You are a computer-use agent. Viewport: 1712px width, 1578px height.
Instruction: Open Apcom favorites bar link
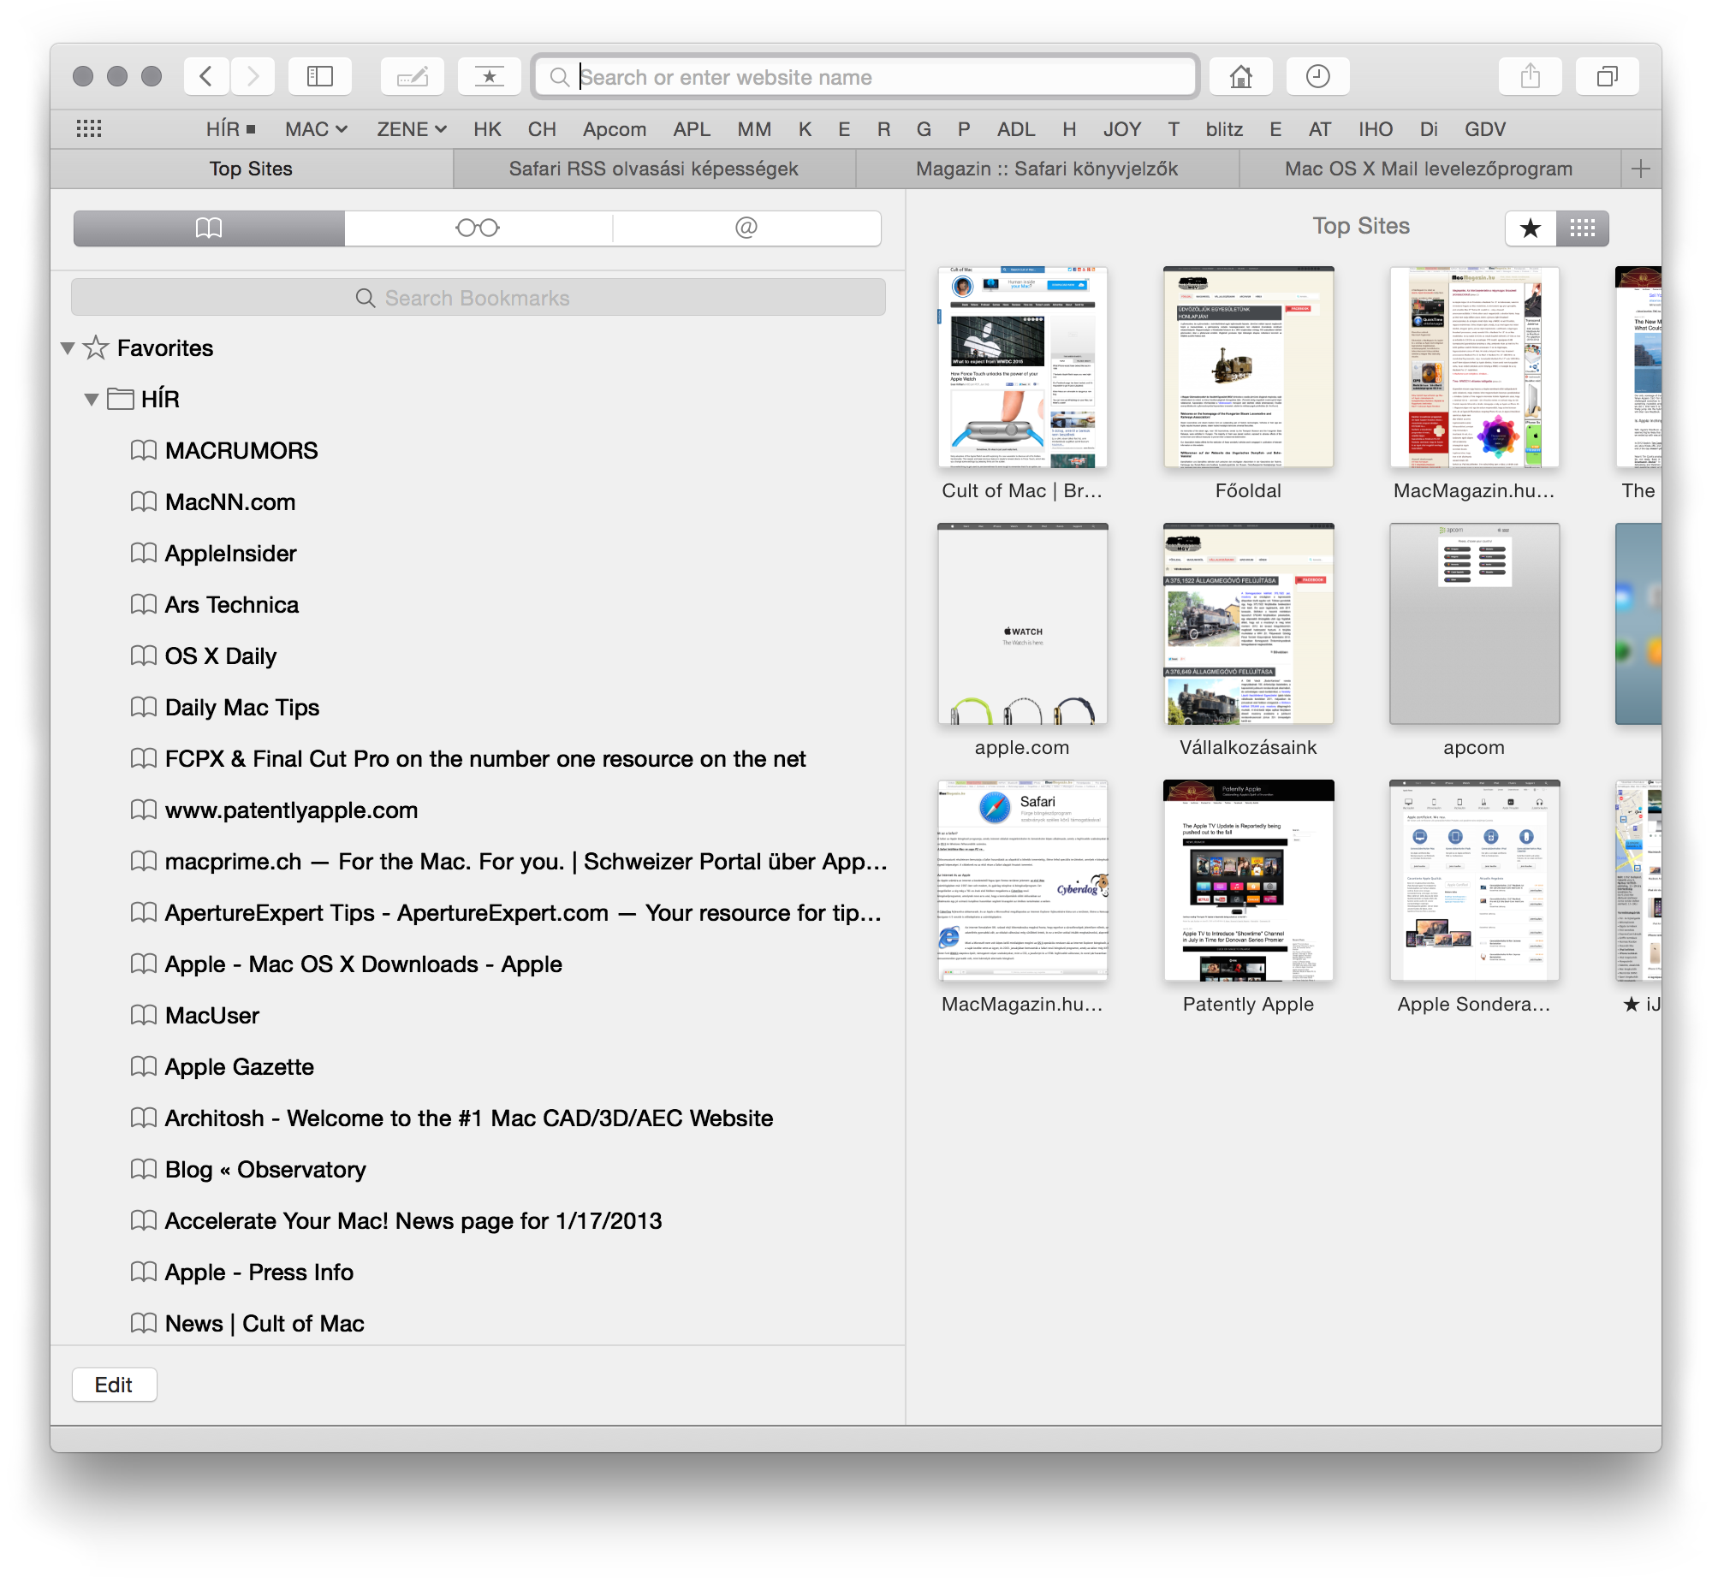pos(615,129)
